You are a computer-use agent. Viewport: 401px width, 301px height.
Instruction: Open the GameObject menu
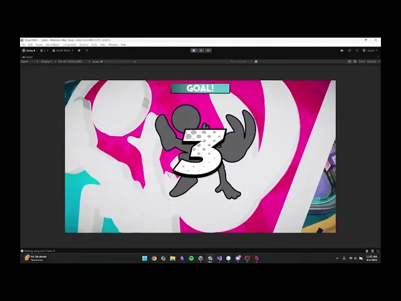click(x=53, y=45)
